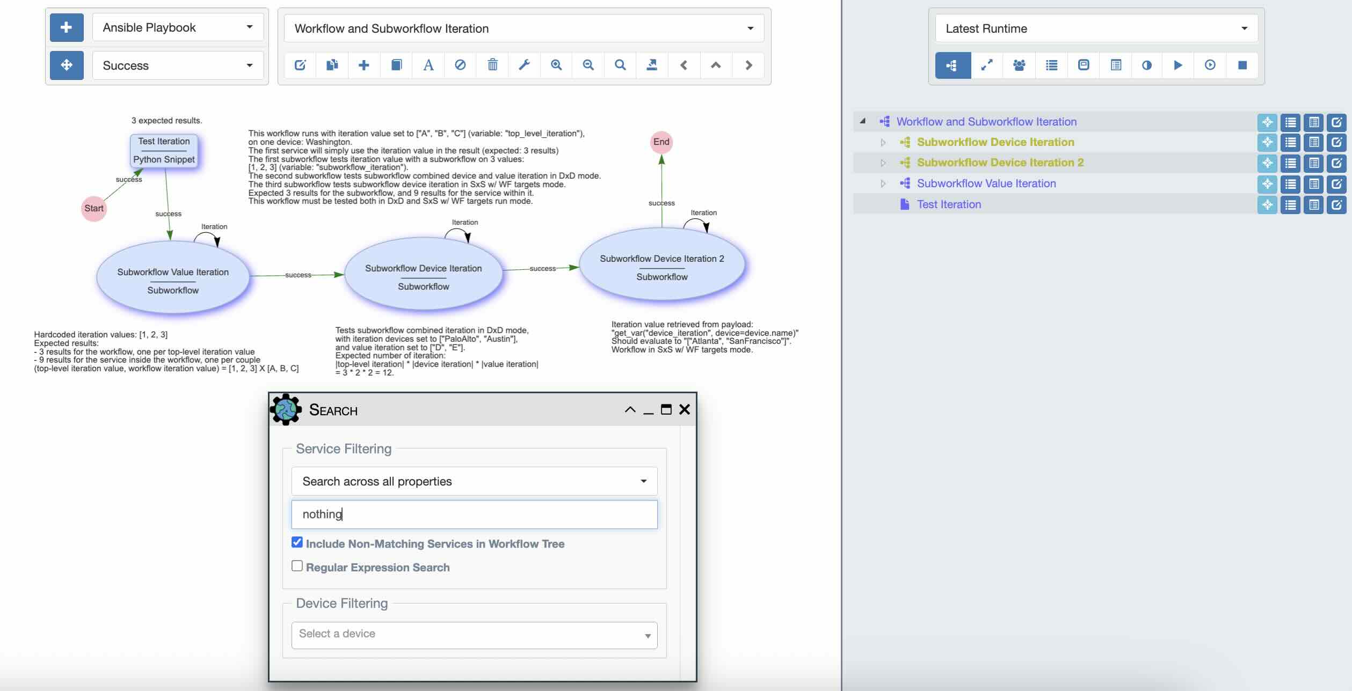Click the play triangle run icon
Screen dimensions: 1352x691
1178,65
